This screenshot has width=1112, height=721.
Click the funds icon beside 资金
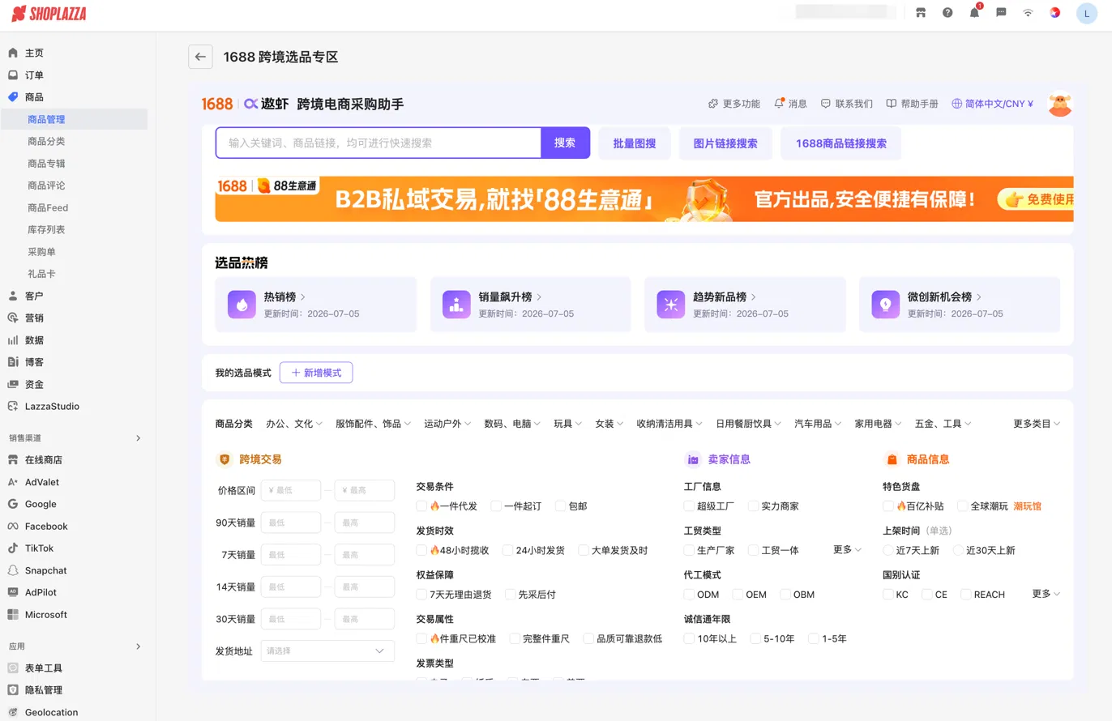click(13, 384)
